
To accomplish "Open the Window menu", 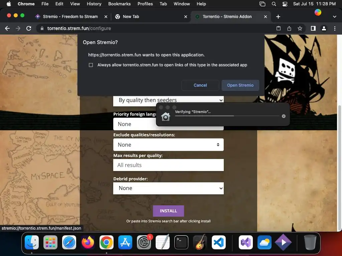I will pos(182,4).
